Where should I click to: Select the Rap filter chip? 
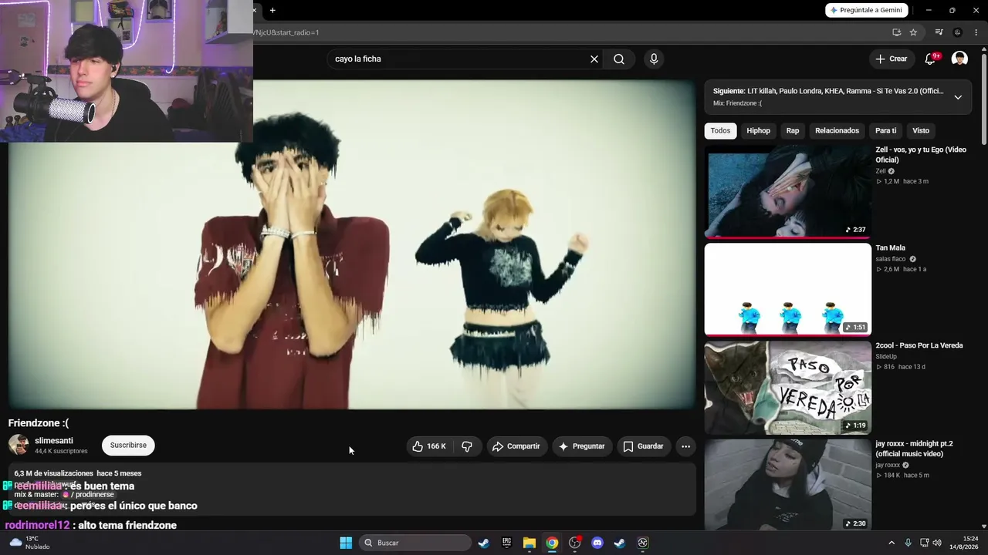click(793, 130)
